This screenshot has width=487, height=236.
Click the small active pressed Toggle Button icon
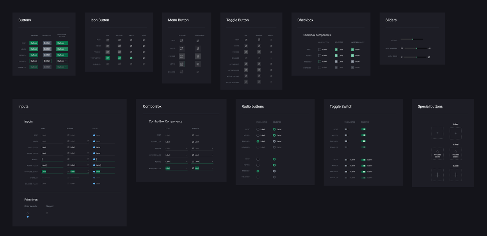coord(271,76)
